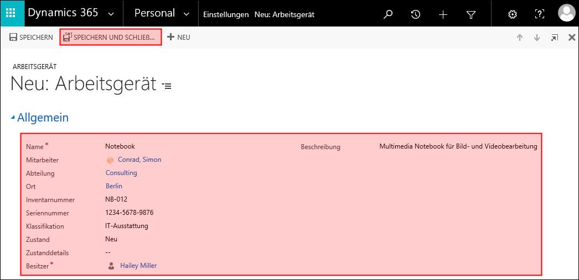Click the quick create plus icon
This screenshot has width=579, height=280.
[443, 14]
